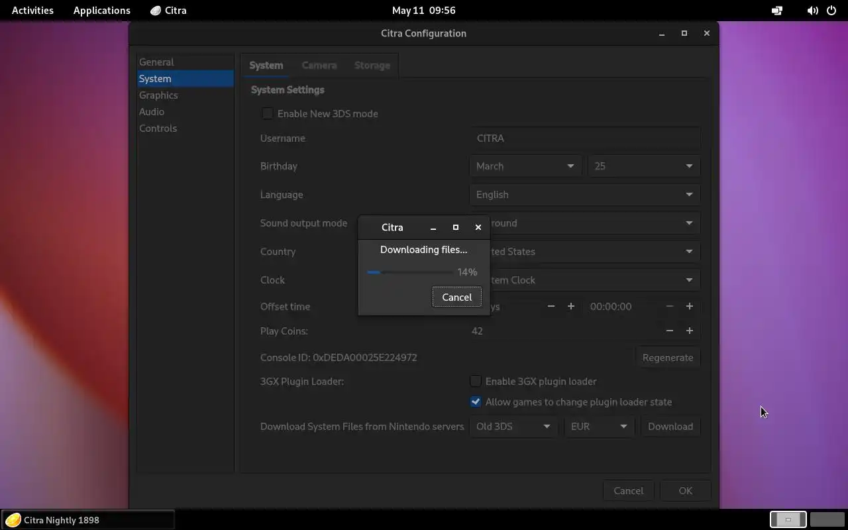The height and width of the screenshot is (530, 848).
Task: Switch to the Storage tab
Action: coord(372,66)
